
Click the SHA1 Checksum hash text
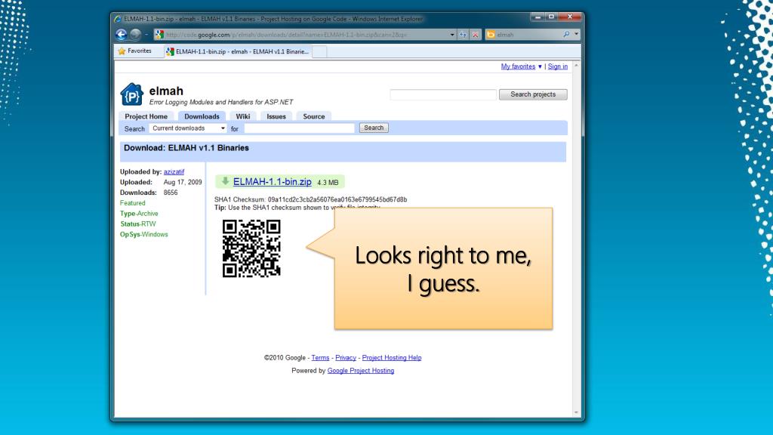pyautogui.click(x=337, y=199)
